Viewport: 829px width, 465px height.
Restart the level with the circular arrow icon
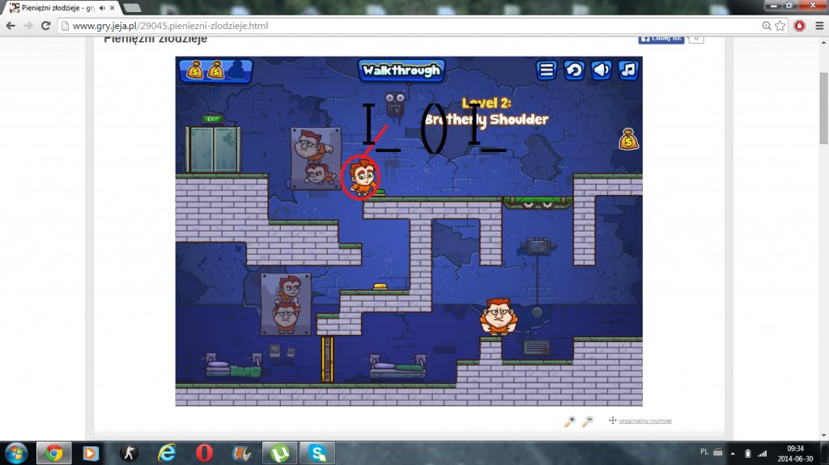click(x=574, y=70)
